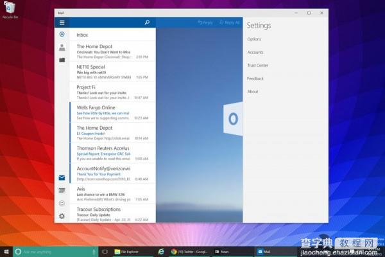The width and height of the screenshot is (385, 257).
Task: Click Reply in the message toolbar
Action: point(205,22)
